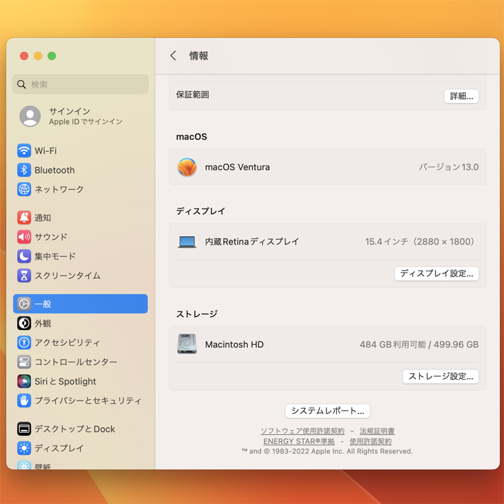The width and height of the screenshot is (504, 504).
Task: Click the 保証範囲 label
Action: [x=193, y=95]
